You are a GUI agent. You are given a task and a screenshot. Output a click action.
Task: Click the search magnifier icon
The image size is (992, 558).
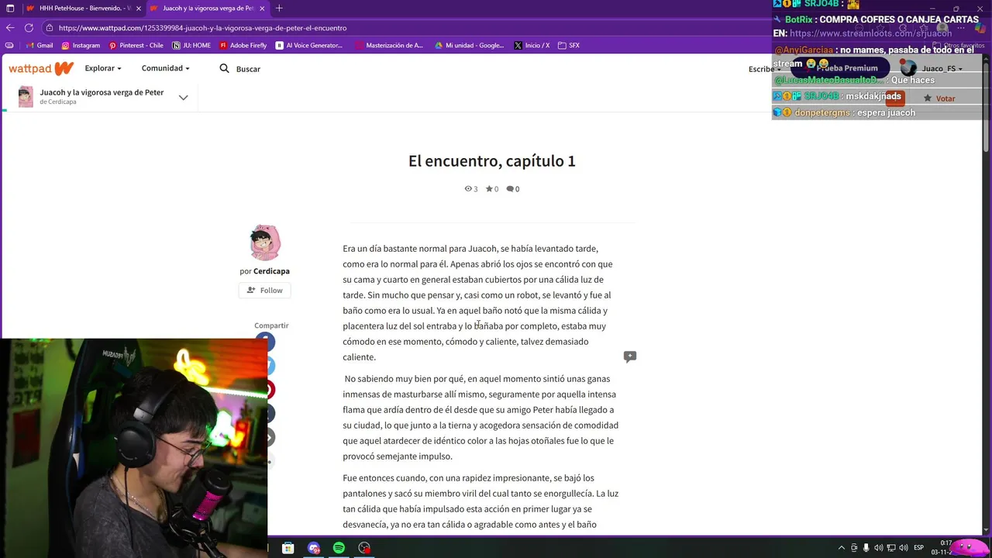[224, 68]
